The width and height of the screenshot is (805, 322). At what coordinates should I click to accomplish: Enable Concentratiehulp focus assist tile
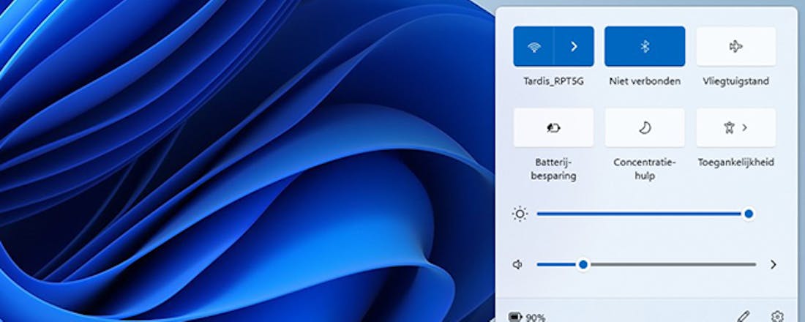pyautogui.click(x=645, y=128)
